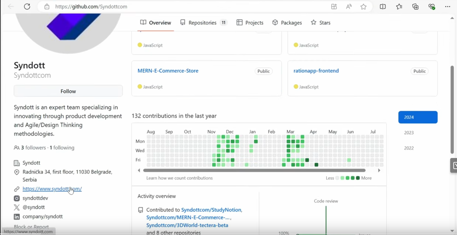Reload the page with refresh icon
The height and width of the screenshot is (235, 457).
pyautogui.click(x=27, y=7)
